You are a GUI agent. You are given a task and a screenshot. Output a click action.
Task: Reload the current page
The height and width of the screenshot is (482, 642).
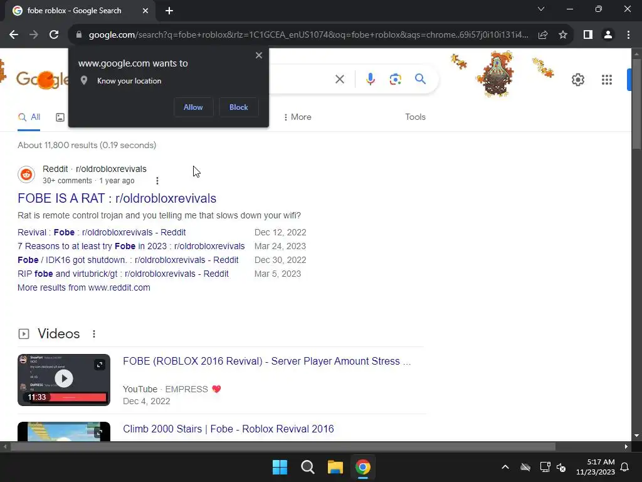[54, 35]
